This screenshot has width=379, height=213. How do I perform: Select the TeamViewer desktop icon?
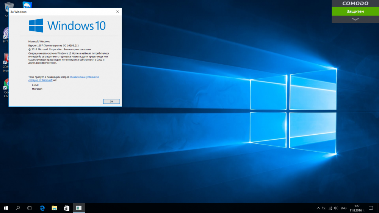[x=27, y=4]
